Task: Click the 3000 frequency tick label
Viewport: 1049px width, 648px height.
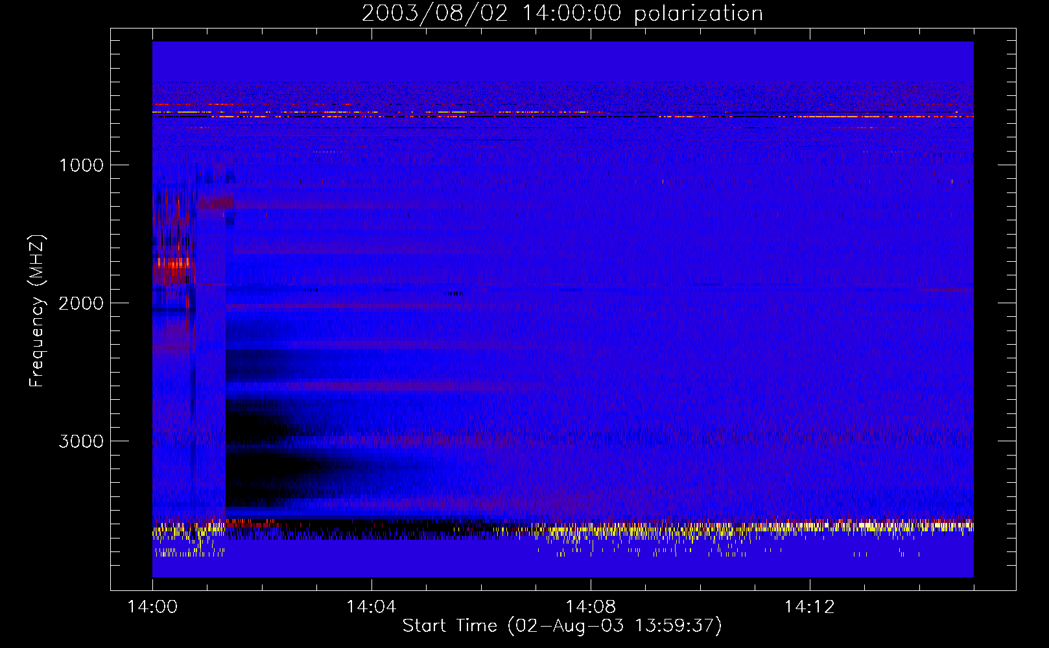Action: pyautogui.click(x=81, y=441)
